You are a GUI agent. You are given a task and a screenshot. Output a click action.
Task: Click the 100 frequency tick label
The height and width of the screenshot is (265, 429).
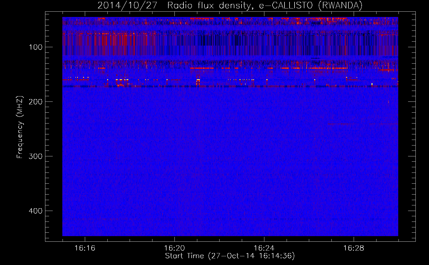pos(36,47)
